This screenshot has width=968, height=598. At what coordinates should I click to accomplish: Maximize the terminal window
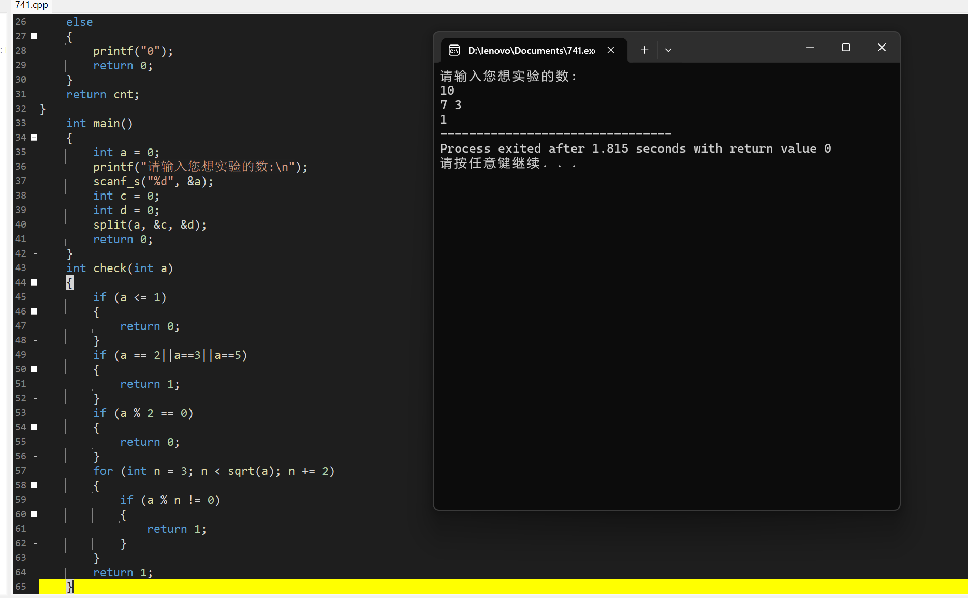(846, 48)
